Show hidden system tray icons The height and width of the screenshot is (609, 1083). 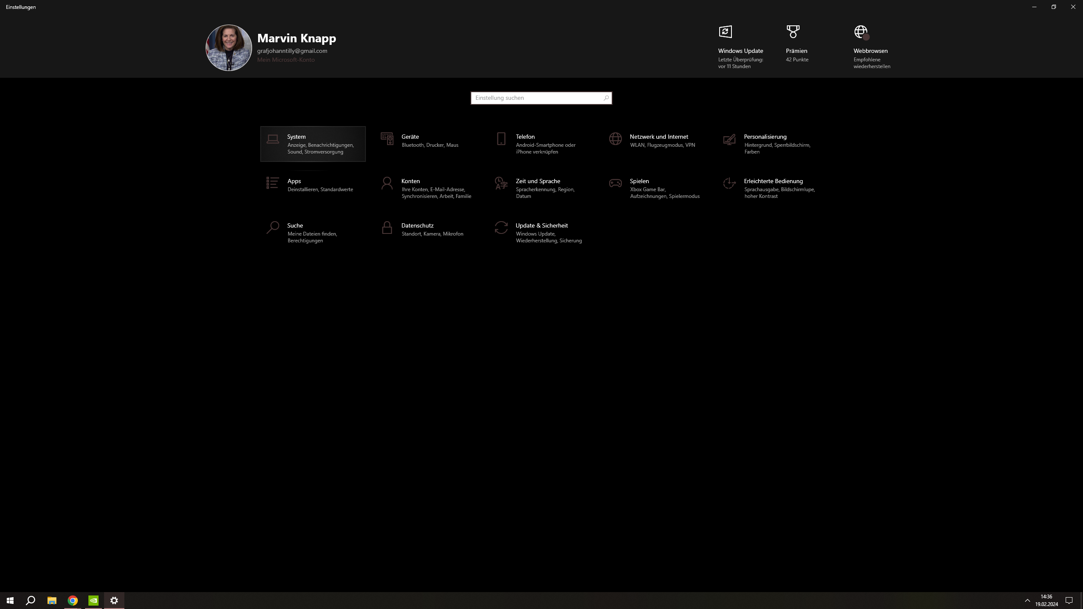click(1027, 600)
